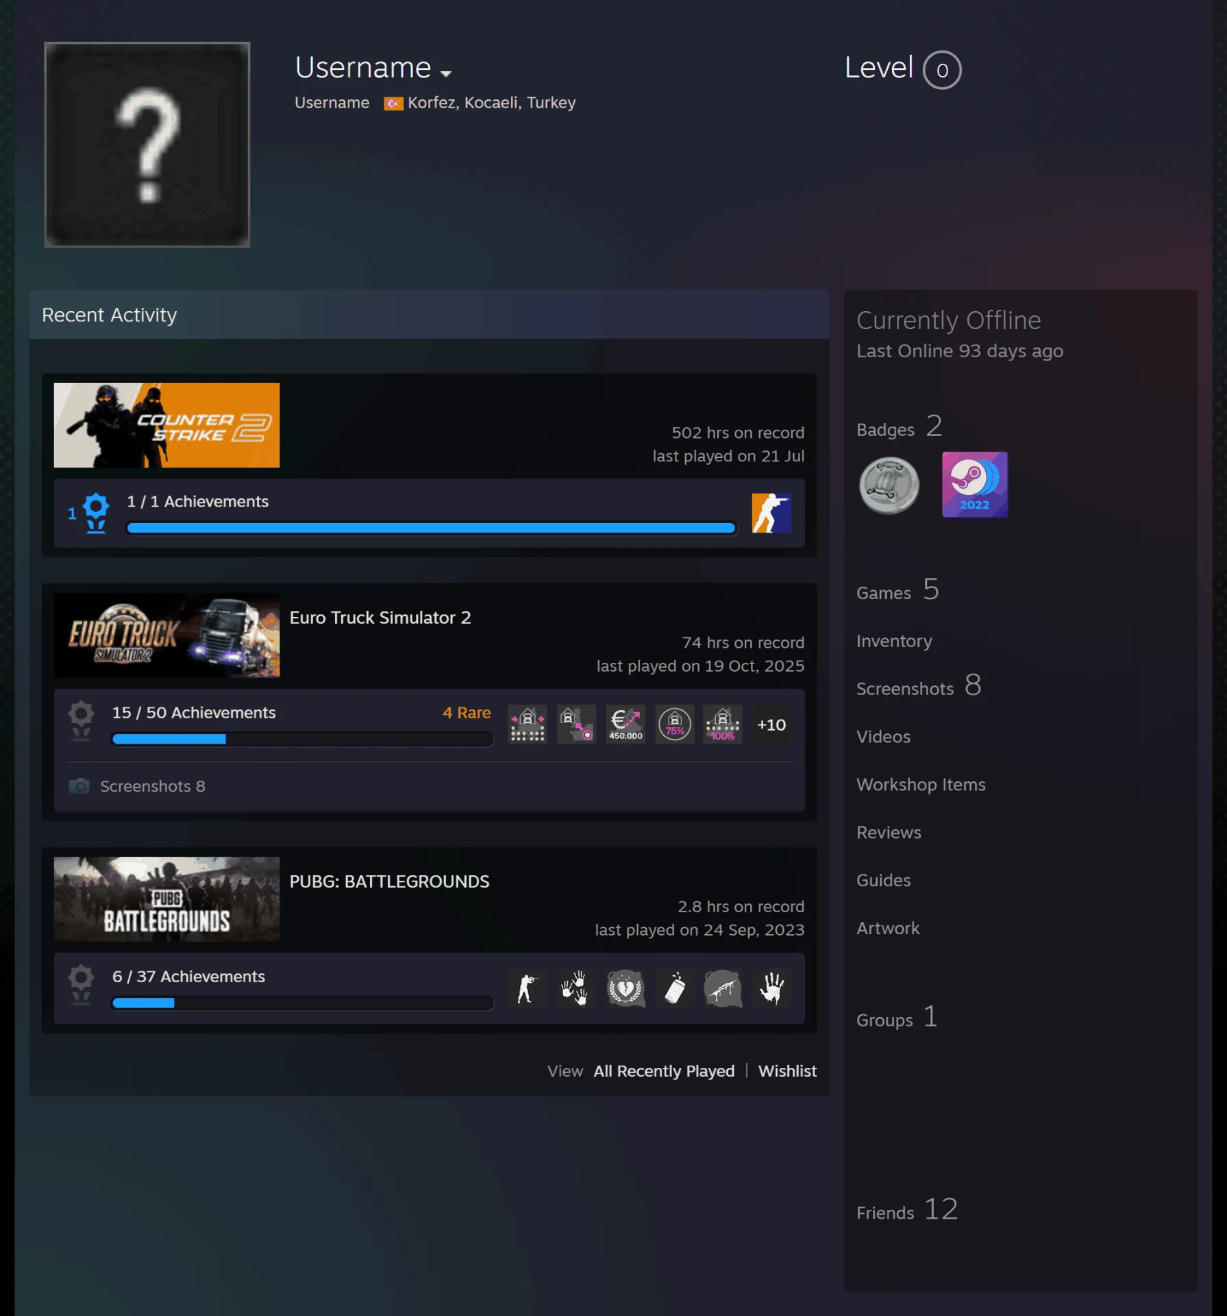Open the 75% garage achievement icon

[675, 724]
